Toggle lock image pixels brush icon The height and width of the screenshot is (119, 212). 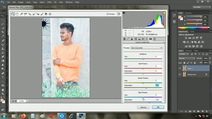188,63
